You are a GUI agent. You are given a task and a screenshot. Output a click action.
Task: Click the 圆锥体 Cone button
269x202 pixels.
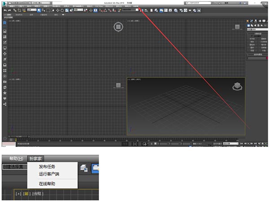click(264, 39)
